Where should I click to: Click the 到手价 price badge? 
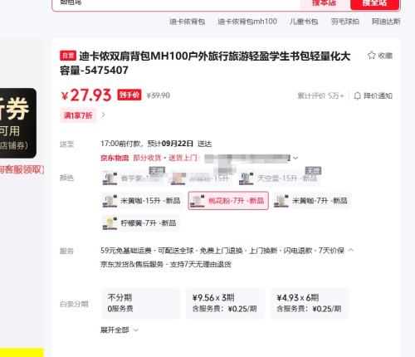click(x=129, y=95)
